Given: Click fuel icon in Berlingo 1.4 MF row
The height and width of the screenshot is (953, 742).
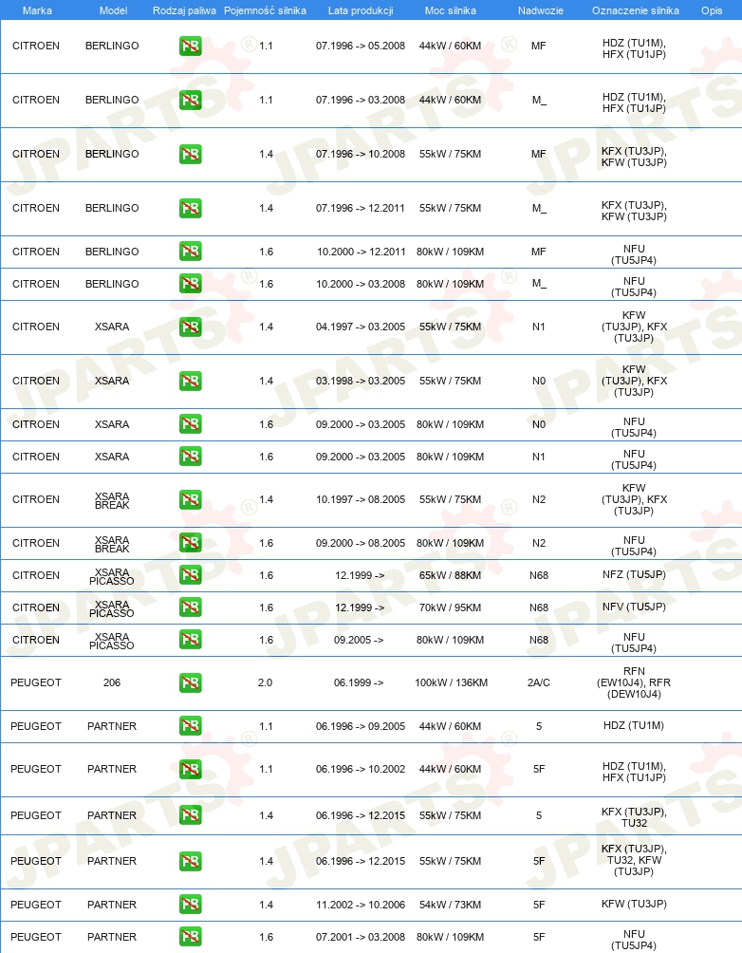Looking at the screenshot, I should [190, 155].
